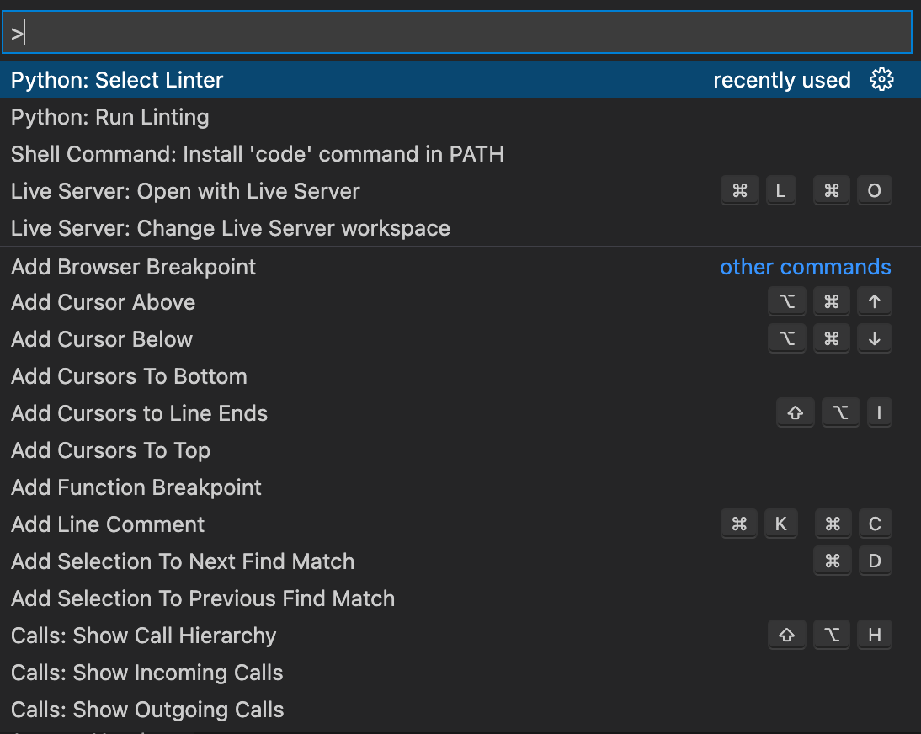This screenshot has height=734, width=921.
Task: Click the down-arrow key hint for Add Cursor Below
Action: 874,338
